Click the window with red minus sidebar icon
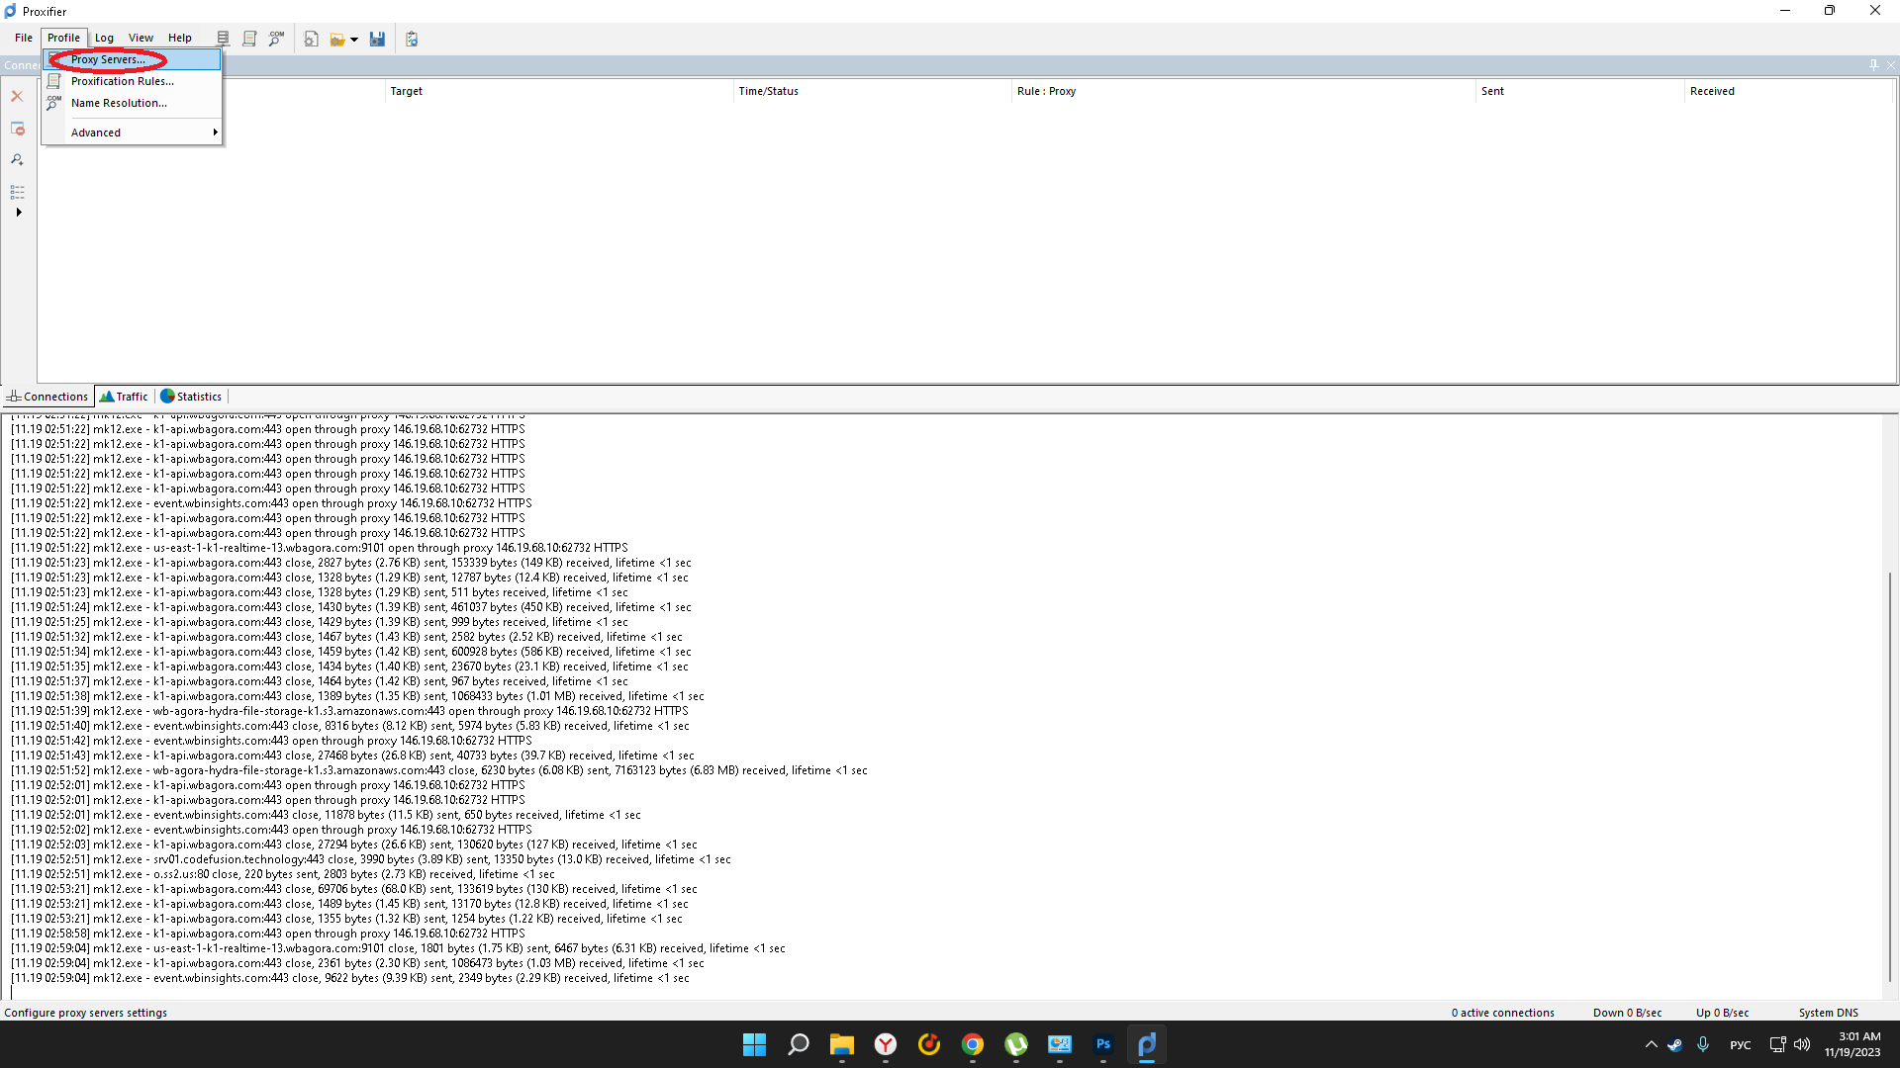1900x1068 pixels. tap(17, 129)
